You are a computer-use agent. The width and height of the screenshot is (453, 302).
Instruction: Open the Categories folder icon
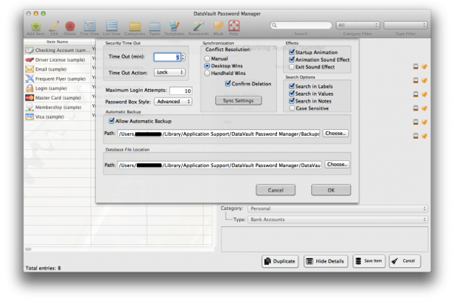[x=135, y=26]
